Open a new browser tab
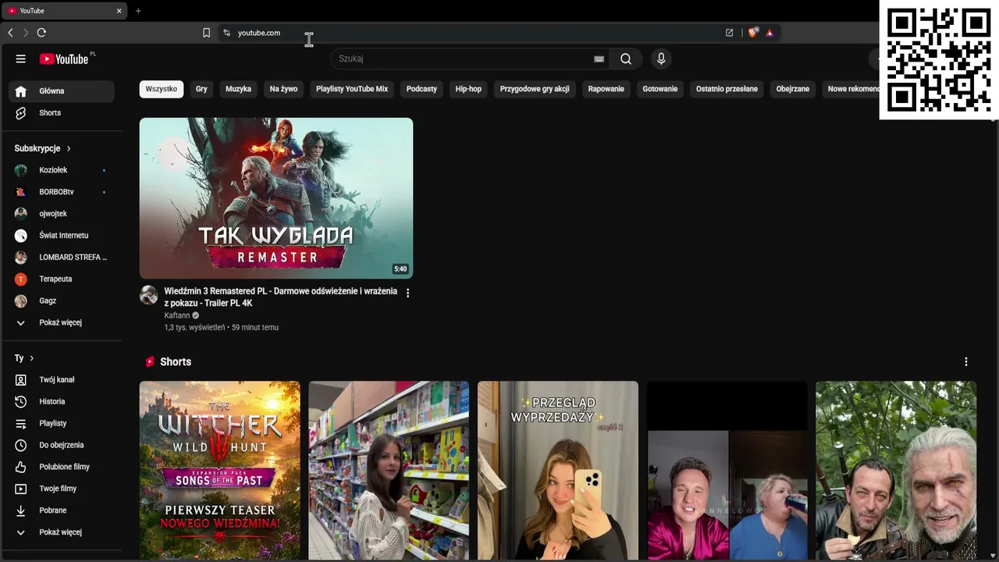Screen dimensions: 999x562 (138, 11)
